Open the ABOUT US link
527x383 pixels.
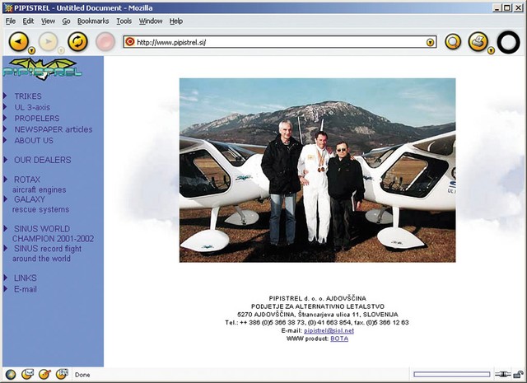(34, 141)
